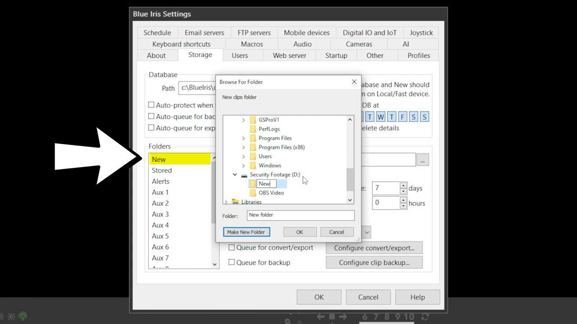
Task: Toggle the Auto-queue for backup checkbox
Action: point(151,117)
